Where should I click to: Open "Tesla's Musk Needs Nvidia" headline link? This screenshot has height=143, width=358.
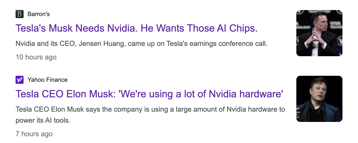(x=137, y=28)
